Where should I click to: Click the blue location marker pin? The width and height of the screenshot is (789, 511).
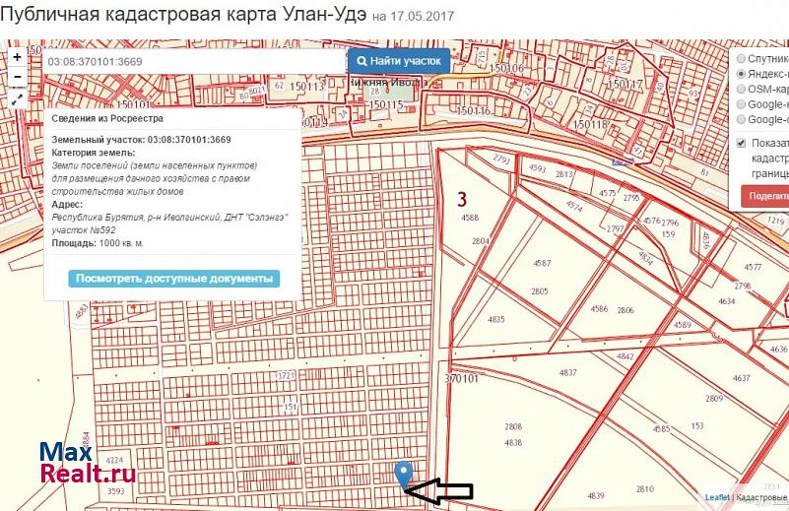coord(404,475)
